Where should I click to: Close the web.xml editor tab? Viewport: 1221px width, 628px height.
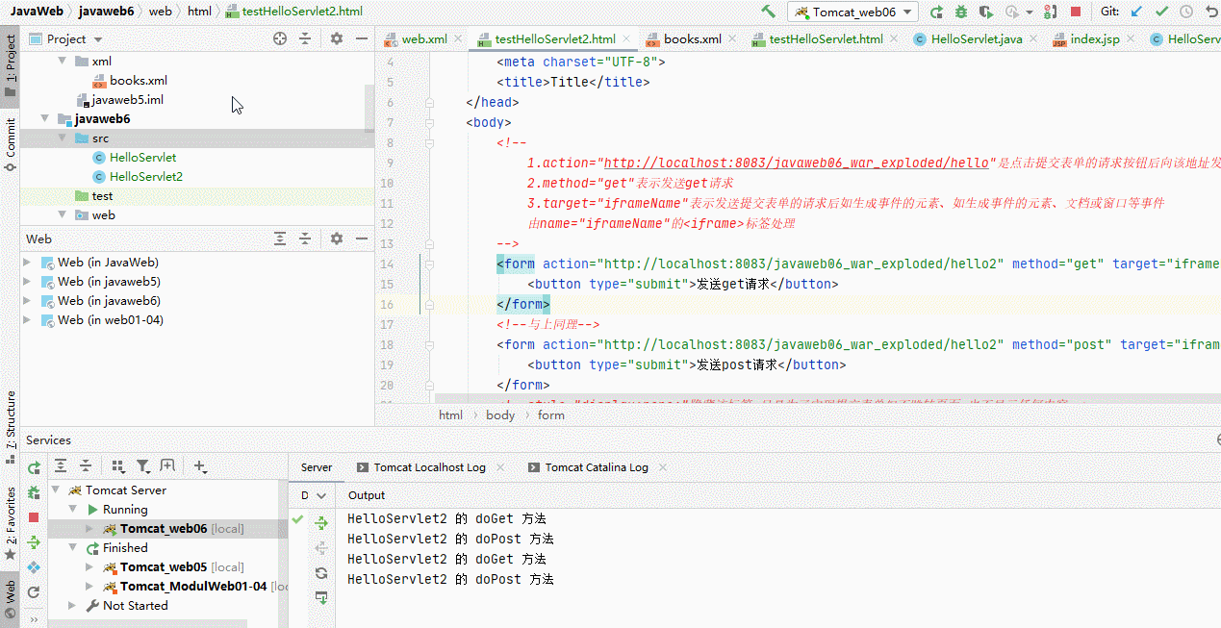pos(457,39)
